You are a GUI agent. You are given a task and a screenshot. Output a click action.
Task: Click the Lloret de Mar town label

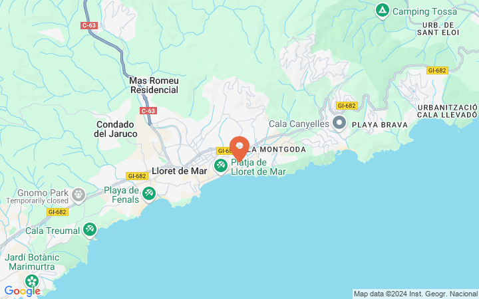[x=180, y=171]
